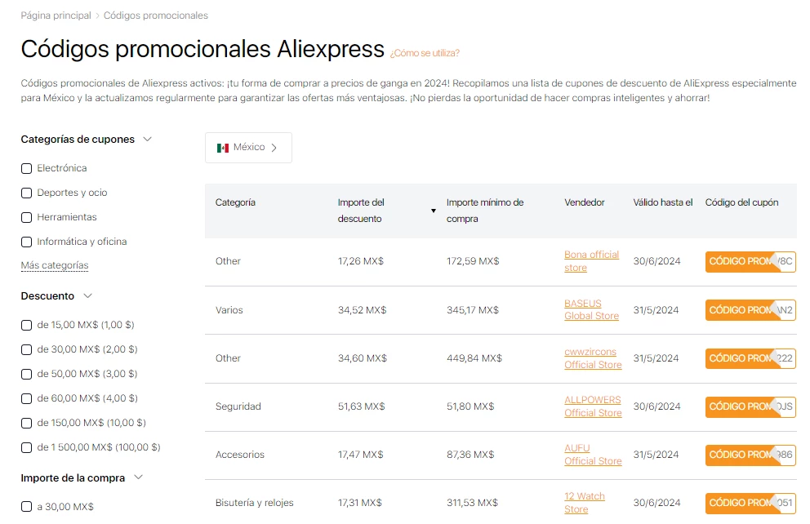Image resolution: width=810 pixels, height=524 pixels.
Task: Check the 15,00 MX$ discount filter
Action: pos(25,325)
